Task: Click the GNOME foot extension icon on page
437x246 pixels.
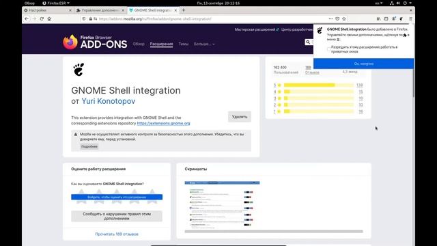Action: pyautogui.click(x=79, y=70)
